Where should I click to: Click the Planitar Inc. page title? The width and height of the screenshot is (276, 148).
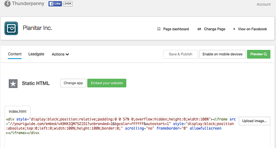[38, 28]
